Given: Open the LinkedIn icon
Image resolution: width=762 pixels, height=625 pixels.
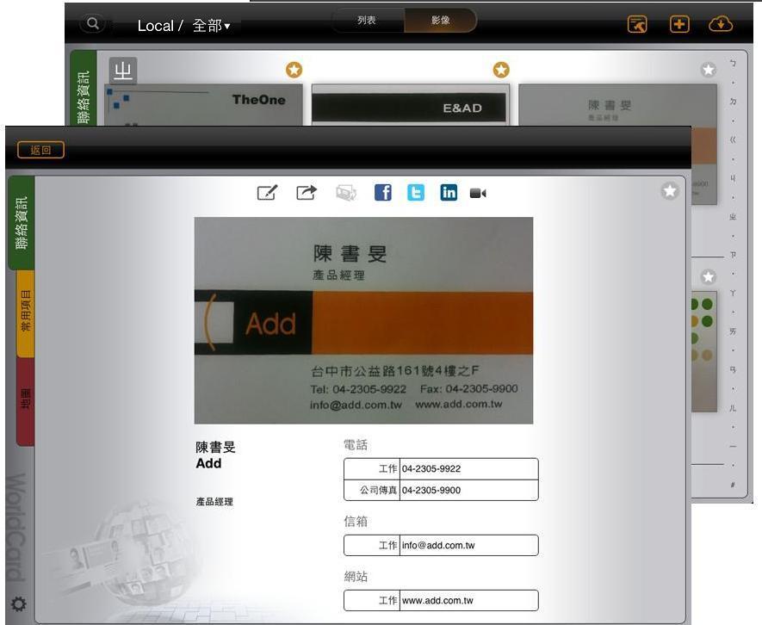Looking at the screenshot, I should pos(449,193).
